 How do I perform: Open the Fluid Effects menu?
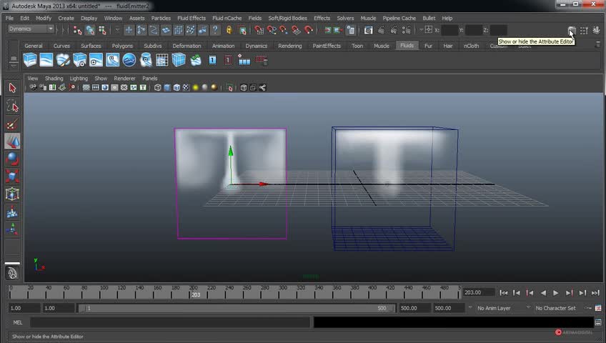(x=191, y=18)
